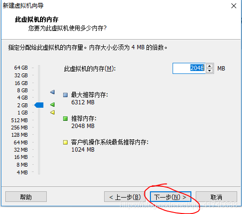The width and height of the screenshot is (242, 214).
Task: Click the MB unit label beside the memory field
Action: (221, 69)
